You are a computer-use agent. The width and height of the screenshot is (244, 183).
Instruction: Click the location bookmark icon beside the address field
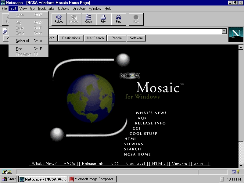click(5, 31)
